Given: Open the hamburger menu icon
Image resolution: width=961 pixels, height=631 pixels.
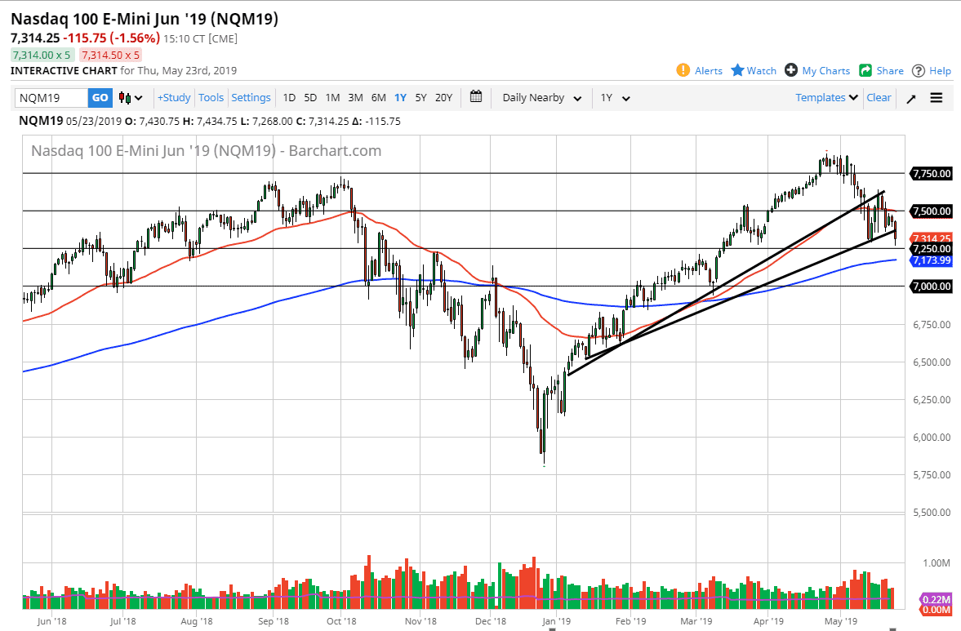Looking at the screenshot, I should (x=937, y=98).
